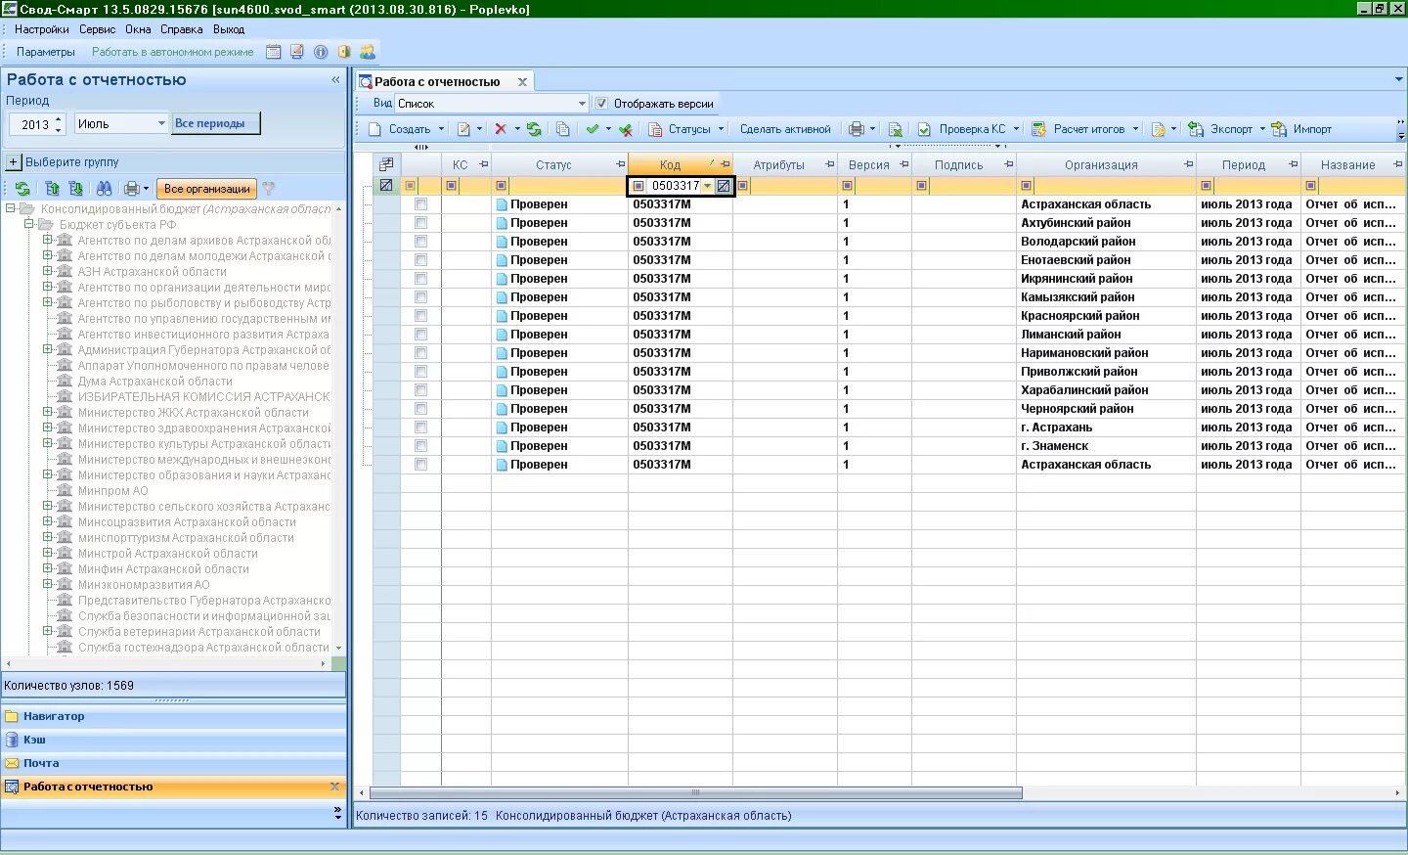Click the Импорт button
Image resolution: width=1408 pixels, height=855 pixels.
coord(1302,129)
